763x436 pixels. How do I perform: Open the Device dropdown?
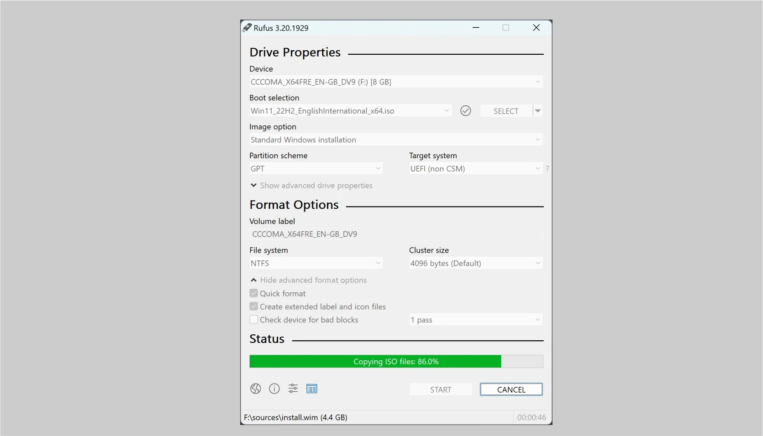pos(396,82)
